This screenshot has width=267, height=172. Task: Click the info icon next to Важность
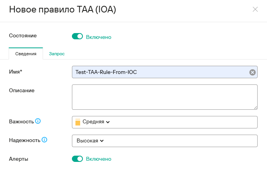point(38,121)
